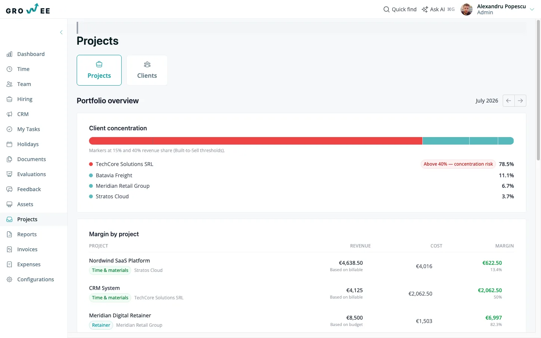Image resolution: width=541 pixels, height=338 pixels.
Task: Click the 'Above 40% — concentration risk' badge
Action: pyautogui.click(x=458, y=164)
